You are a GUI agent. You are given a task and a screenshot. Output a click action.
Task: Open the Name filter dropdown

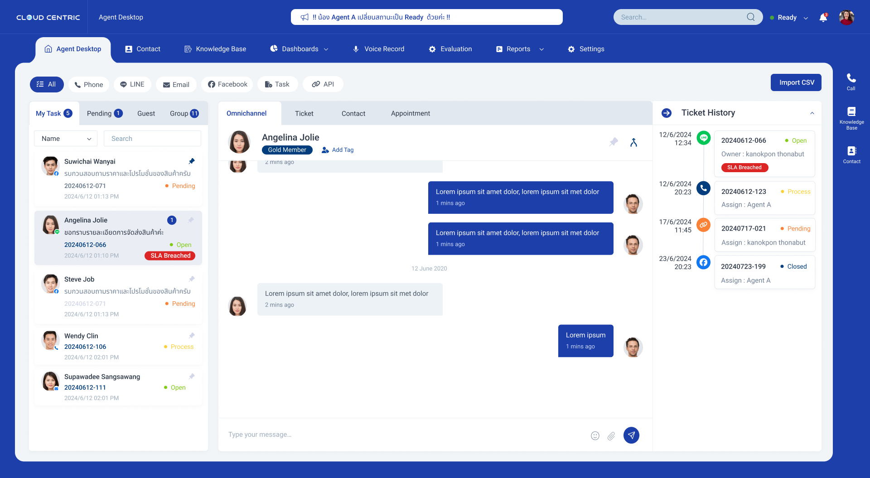click(x=66, y=139)
